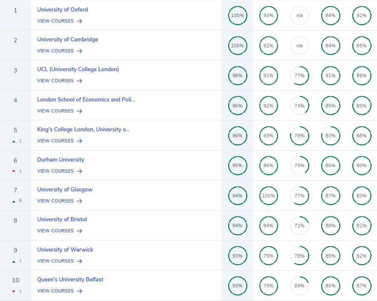The height and width of the screenshot is (301, 377).
Task: Click the green rank-up arrow for King's College London
Action: click(14, 141)
